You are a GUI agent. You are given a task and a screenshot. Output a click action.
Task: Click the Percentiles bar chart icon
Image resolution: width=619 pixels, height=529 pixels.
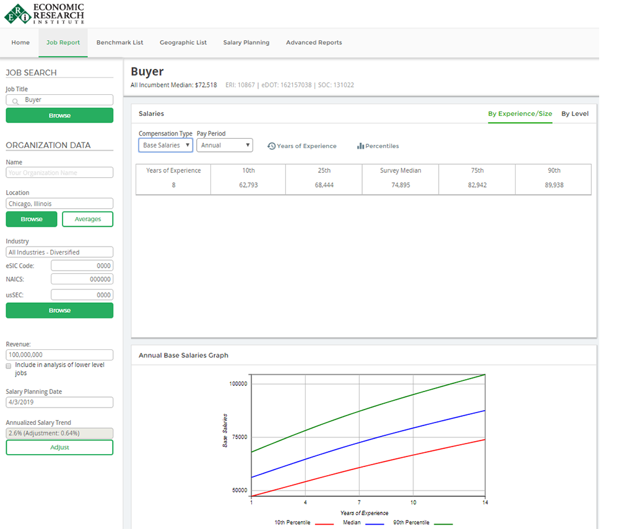[x=360, y=146]
